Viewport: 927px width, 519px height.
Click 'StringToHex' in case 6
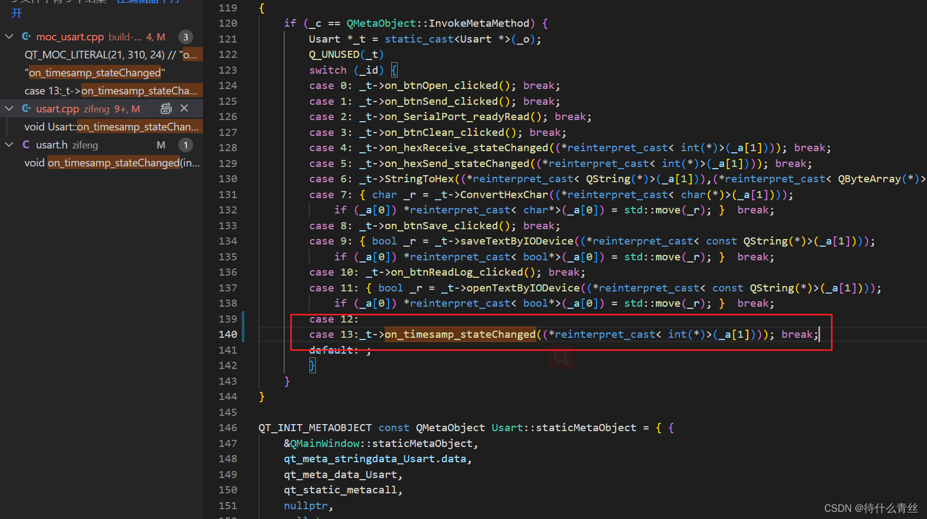(x=419, y=178)
